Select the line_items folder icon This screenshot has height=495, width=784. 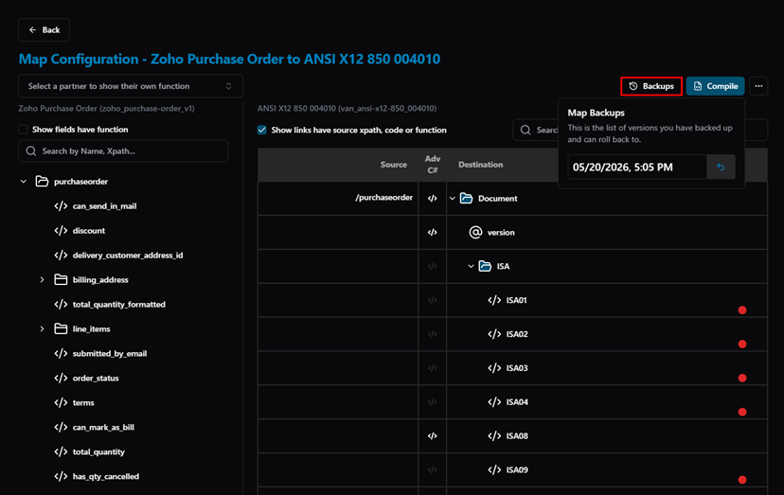point(61,328)
